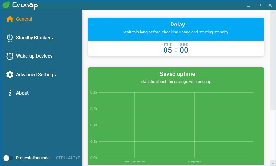Click the minutes delay field showing 05
This screenshot has width=276, height=166.
click(168, 50)
